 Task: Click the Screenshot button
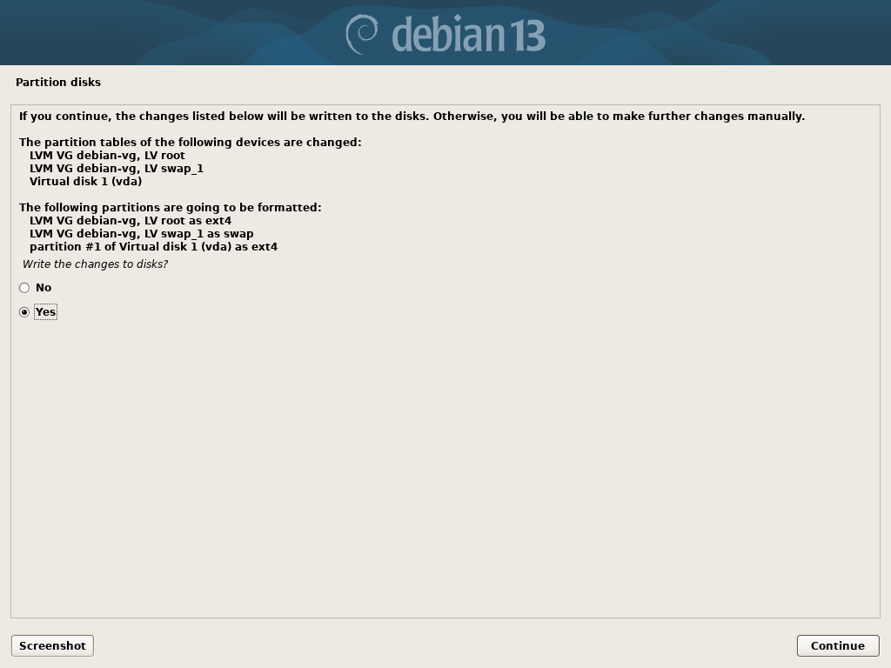click(52, 646)
